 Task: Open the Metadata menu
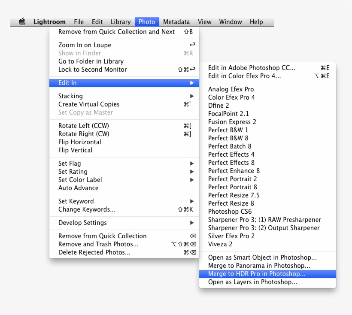point(176,22)
